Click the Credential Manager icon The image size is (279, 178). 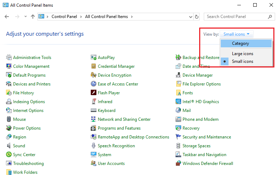[x=94, y=66]
